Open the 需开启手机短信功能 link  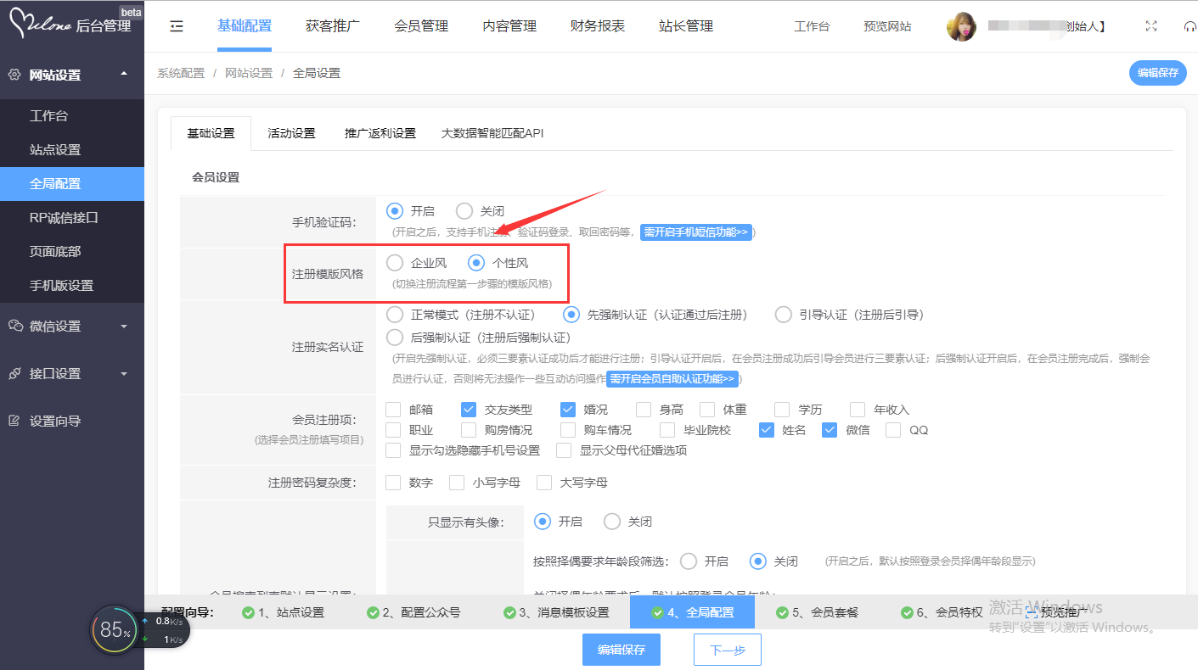[695, 232]
